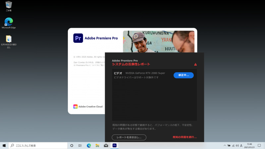Click 既知の問題を続行... red link
This screenshot has width=265, height=149.
click(x=185, y=137)
